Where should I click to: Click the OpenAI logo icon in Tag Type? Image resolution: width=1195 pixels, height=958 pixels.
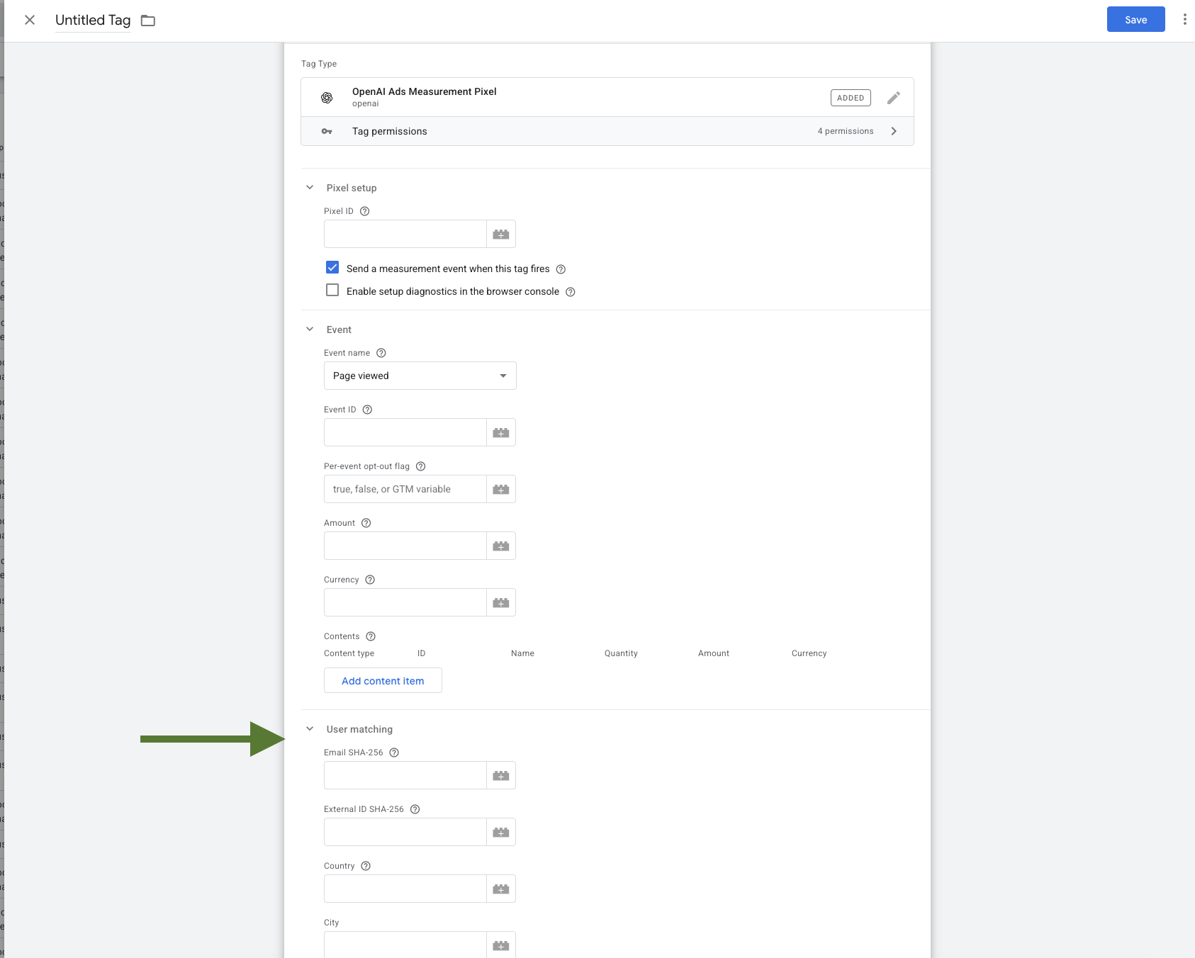click(x=327, y=98)
